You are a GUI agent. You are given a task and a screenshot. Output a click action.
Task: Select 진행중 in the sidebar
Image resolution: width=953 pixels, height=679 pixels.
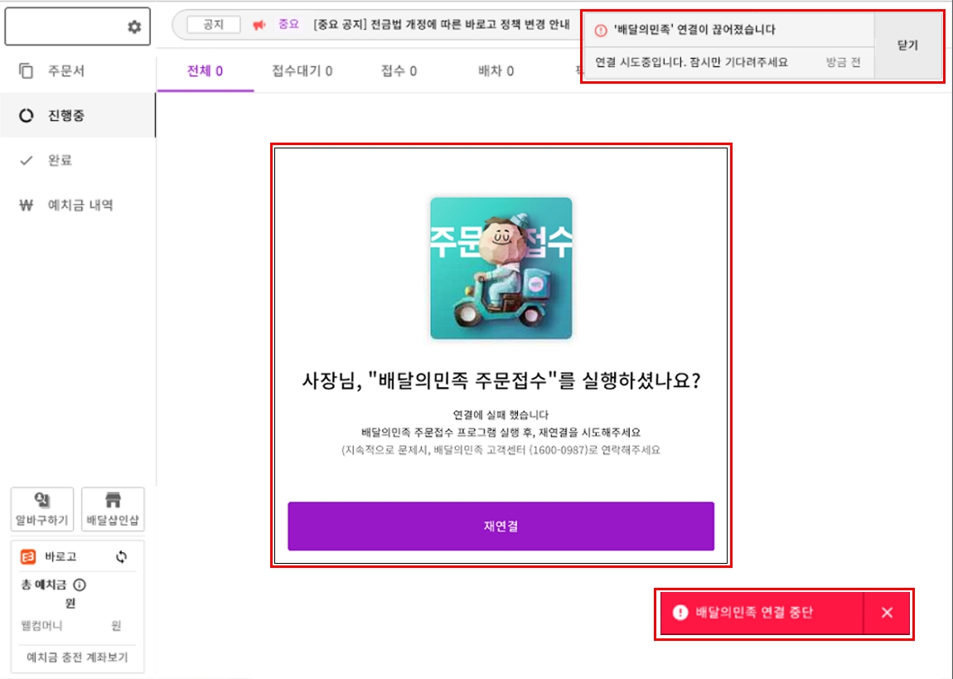(x=65, y=116)
